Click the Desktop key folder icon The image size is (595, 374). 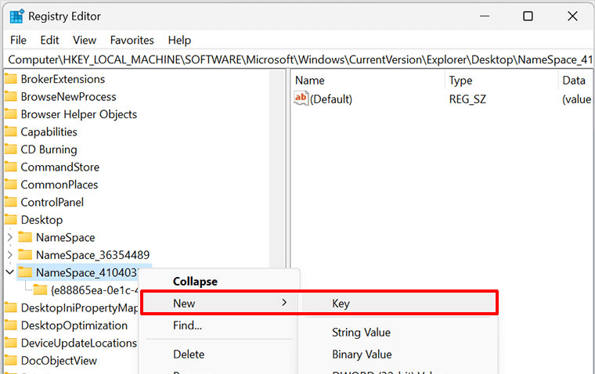11,220
